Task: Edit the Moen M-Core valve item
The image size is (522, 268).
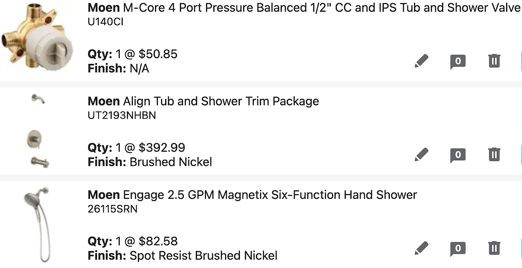Action: pos(422,61)
